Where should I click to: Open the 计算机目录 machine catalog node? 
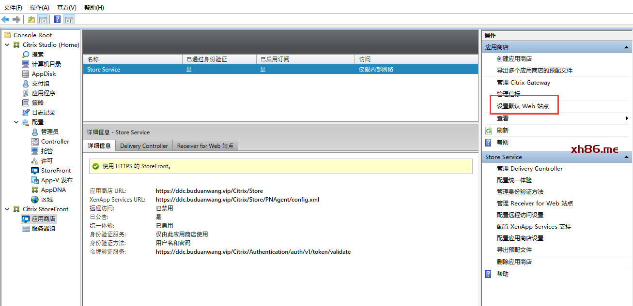coord(41,64)
